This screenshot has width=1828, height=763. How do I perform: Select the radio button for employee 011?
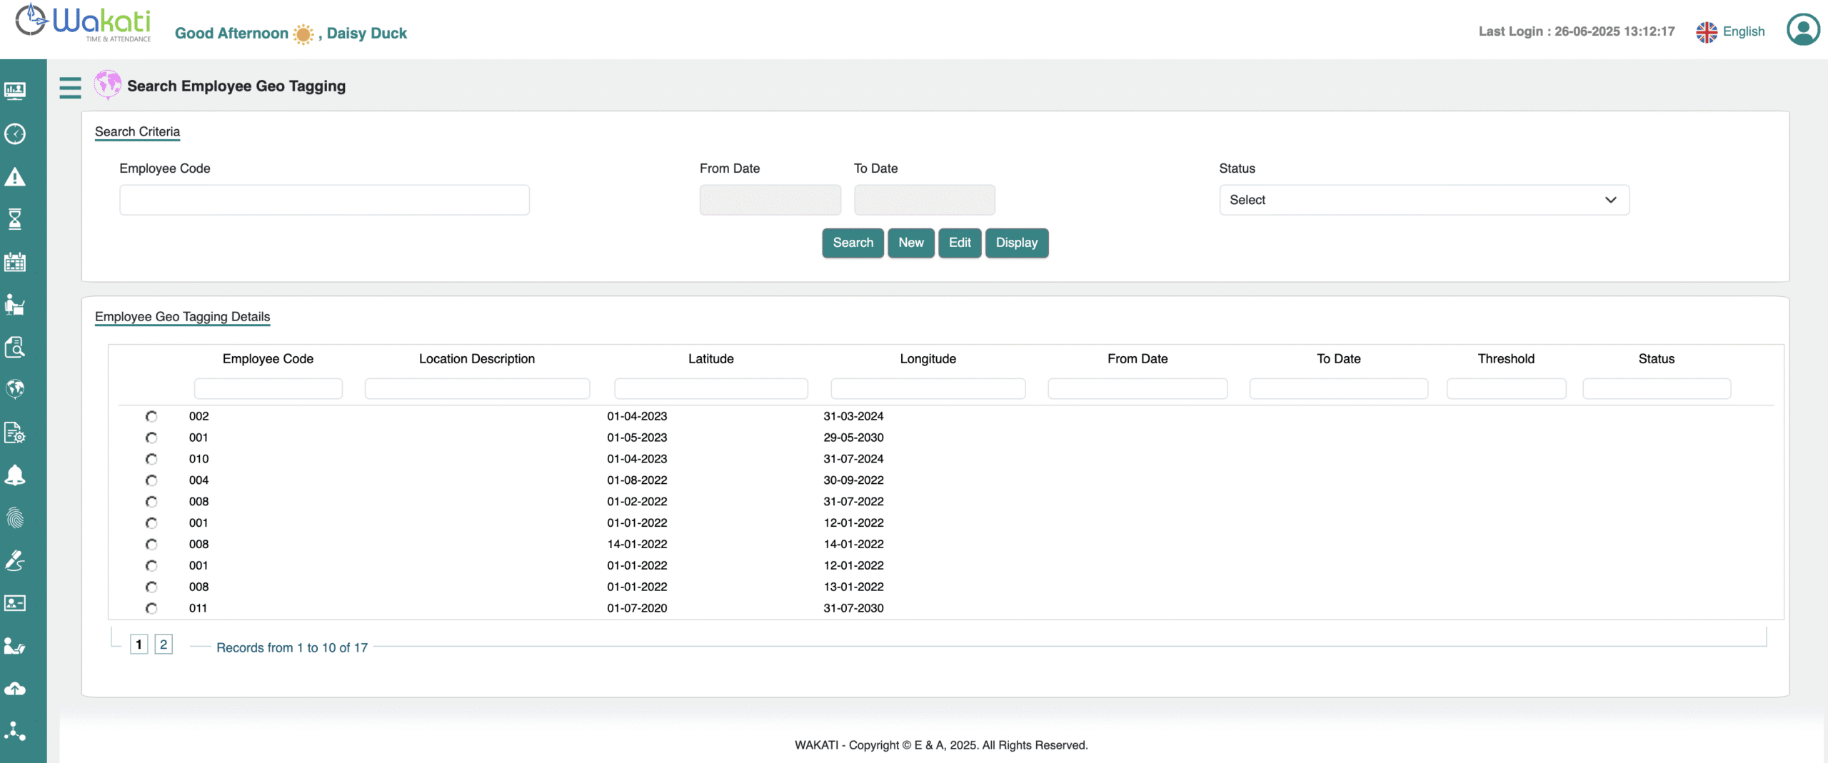(x=151, y=608)
